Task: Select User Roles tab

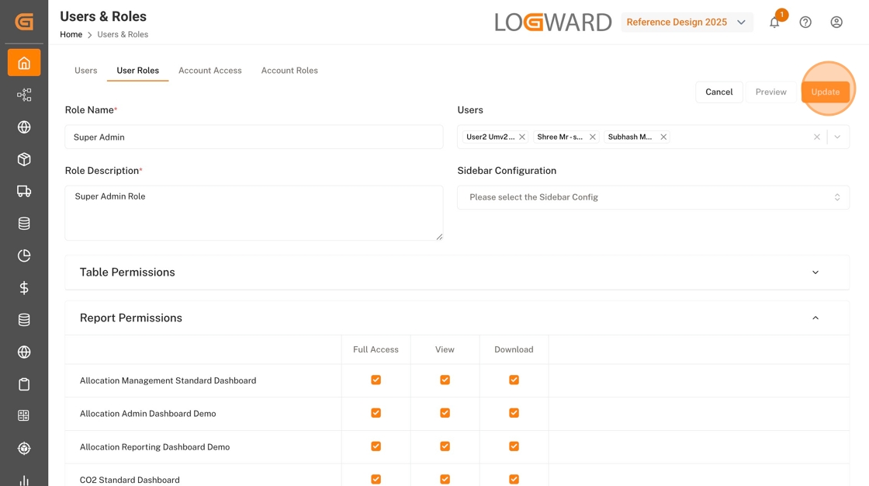Action: (137, 71)
